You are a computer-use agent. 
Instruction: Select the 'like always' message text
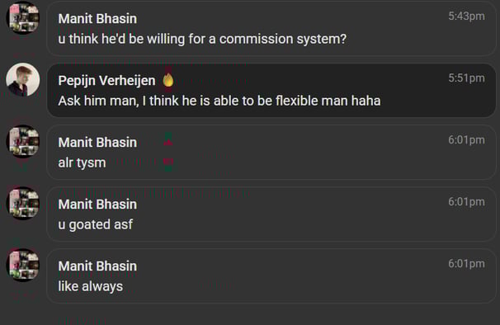[x=91, y=286]
